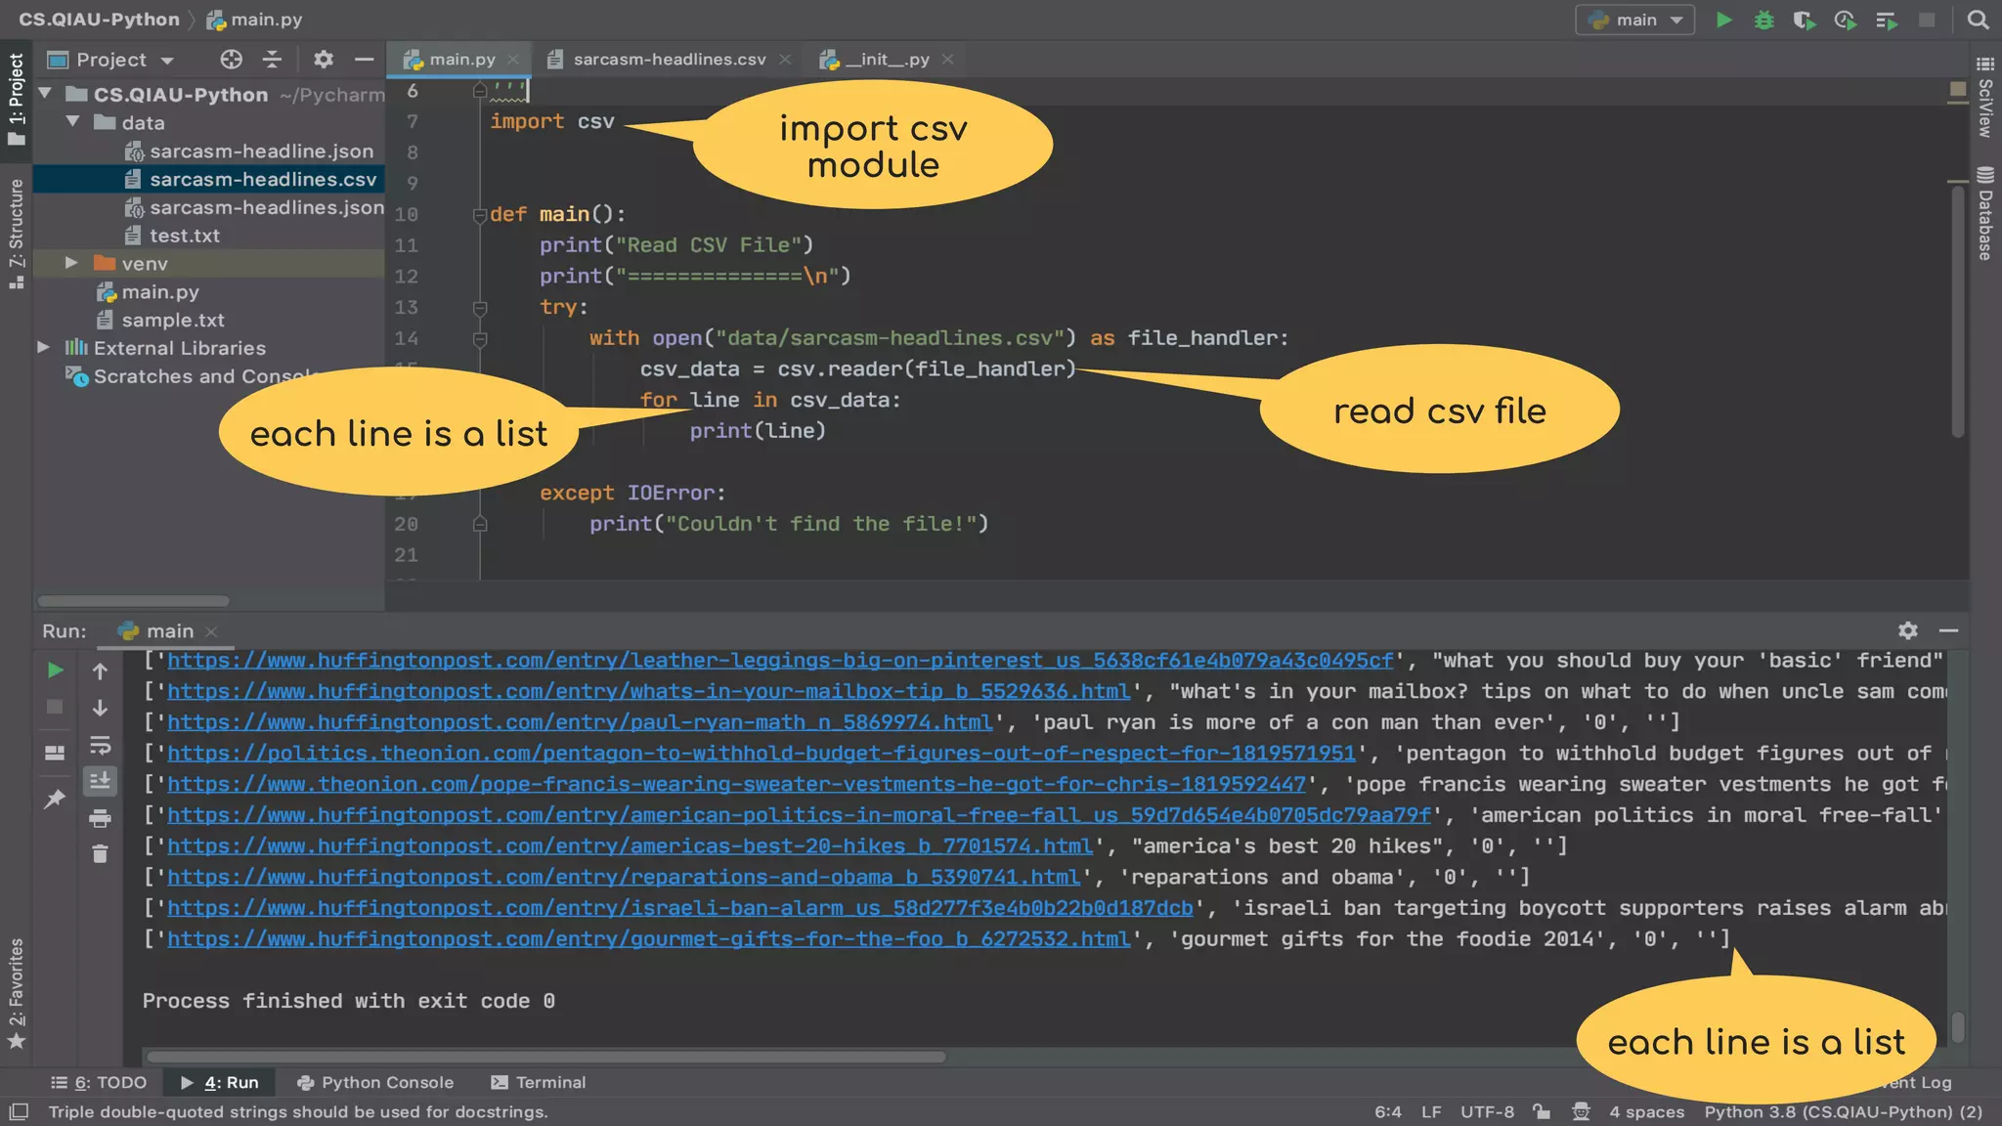This screenshot has width=2002, height=1126.
Task: Open the Terminal tool window
Action: 539,1082
